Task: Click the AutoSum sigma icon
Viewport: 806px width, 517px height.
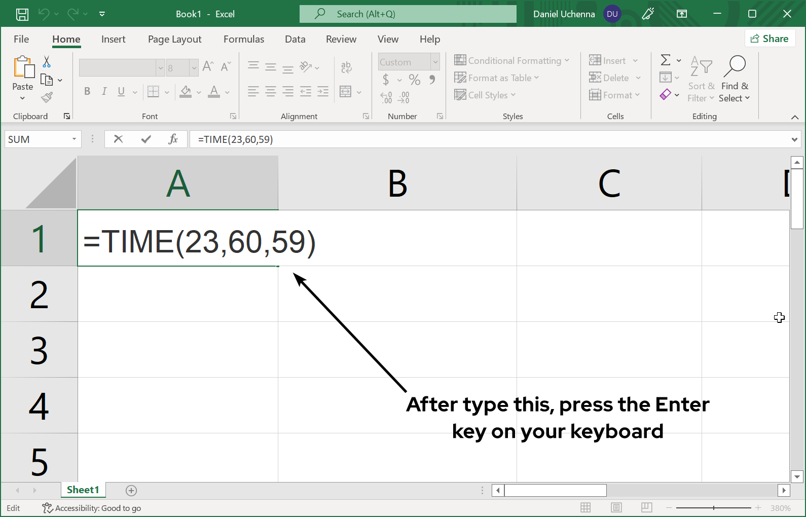Action: (666, 60)
